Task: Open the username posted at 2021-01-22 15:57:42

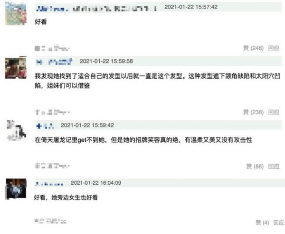Action: pyautogui.click(x=96, y=9)
